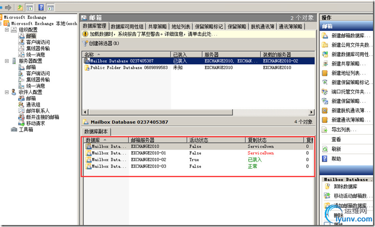Screen dimensions: 375x227
Task: Sort by 名称 column header
Action: (x=126, y=55)
